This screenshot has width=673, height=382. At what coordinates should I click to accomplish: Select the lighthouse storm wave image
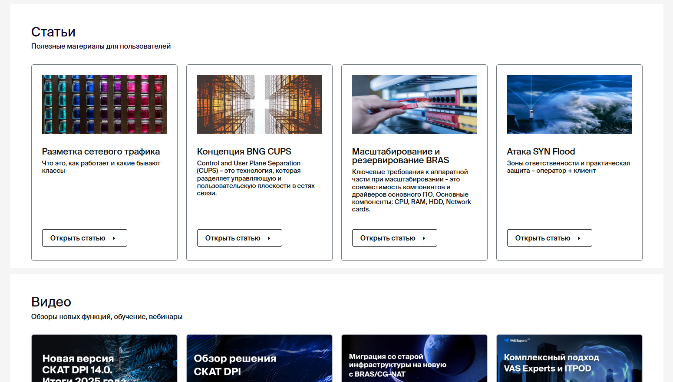coord(569,104)
